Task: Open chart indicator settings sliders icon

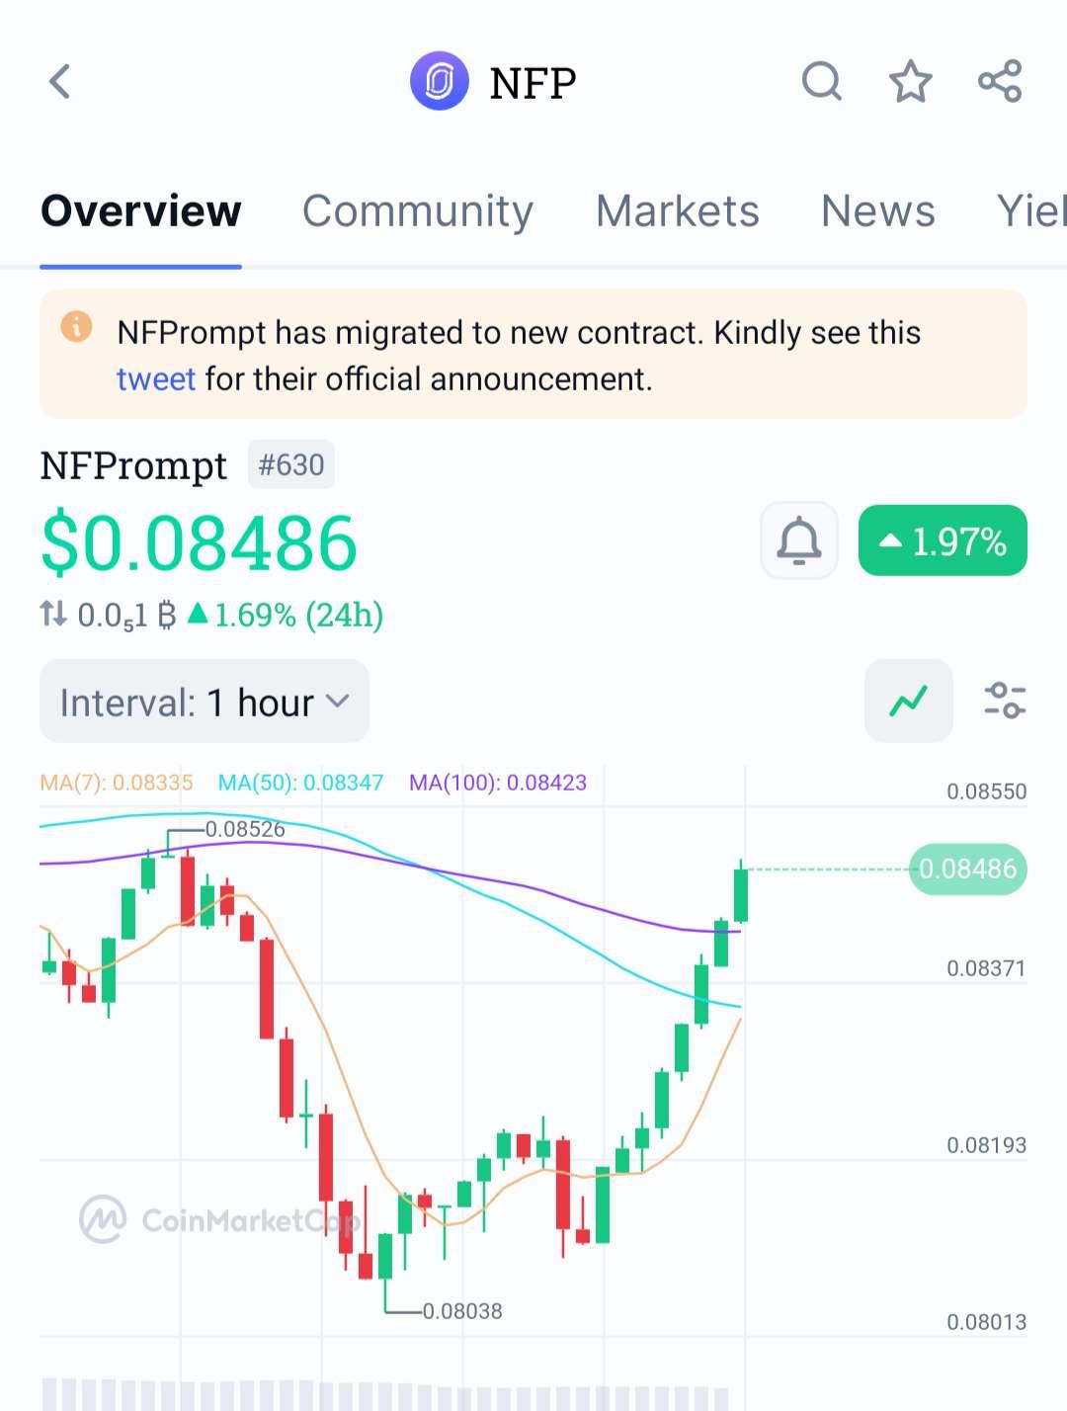Action: [1005, 701]
